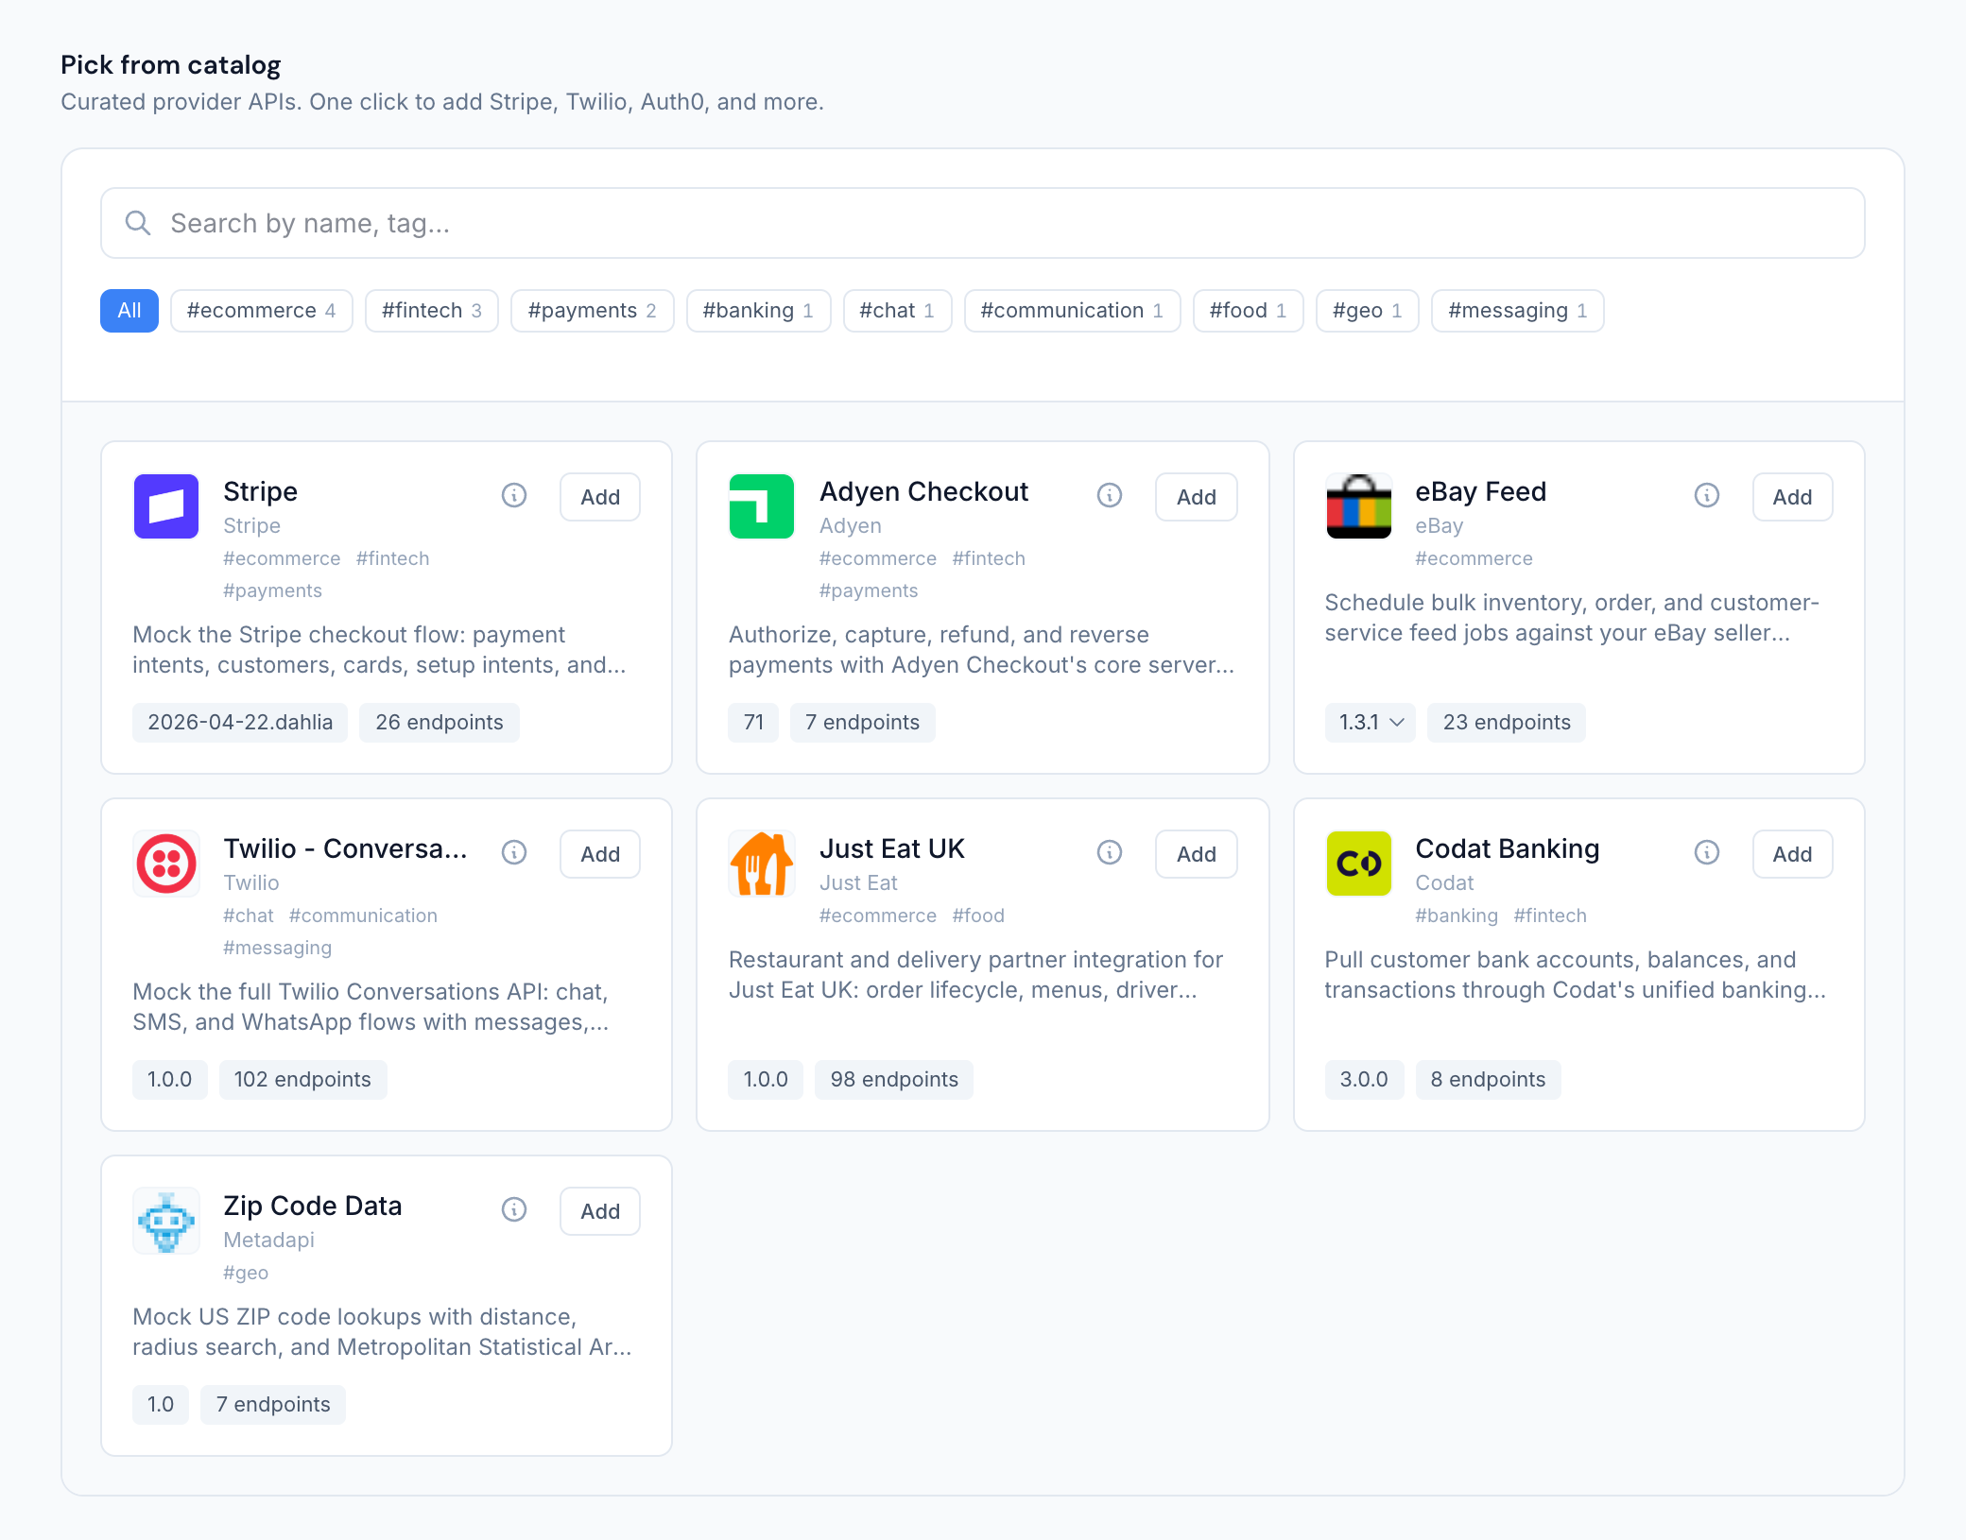Show info for Zip Code Data
This screenshot has width=1966, height=1540.
point(514,1209)
